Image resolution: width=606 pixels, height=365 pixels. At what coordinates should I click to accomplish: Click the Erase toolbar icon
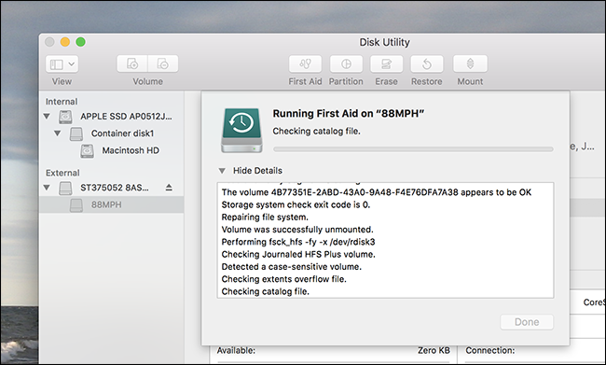pyautogui.click(x=386, y=63)
